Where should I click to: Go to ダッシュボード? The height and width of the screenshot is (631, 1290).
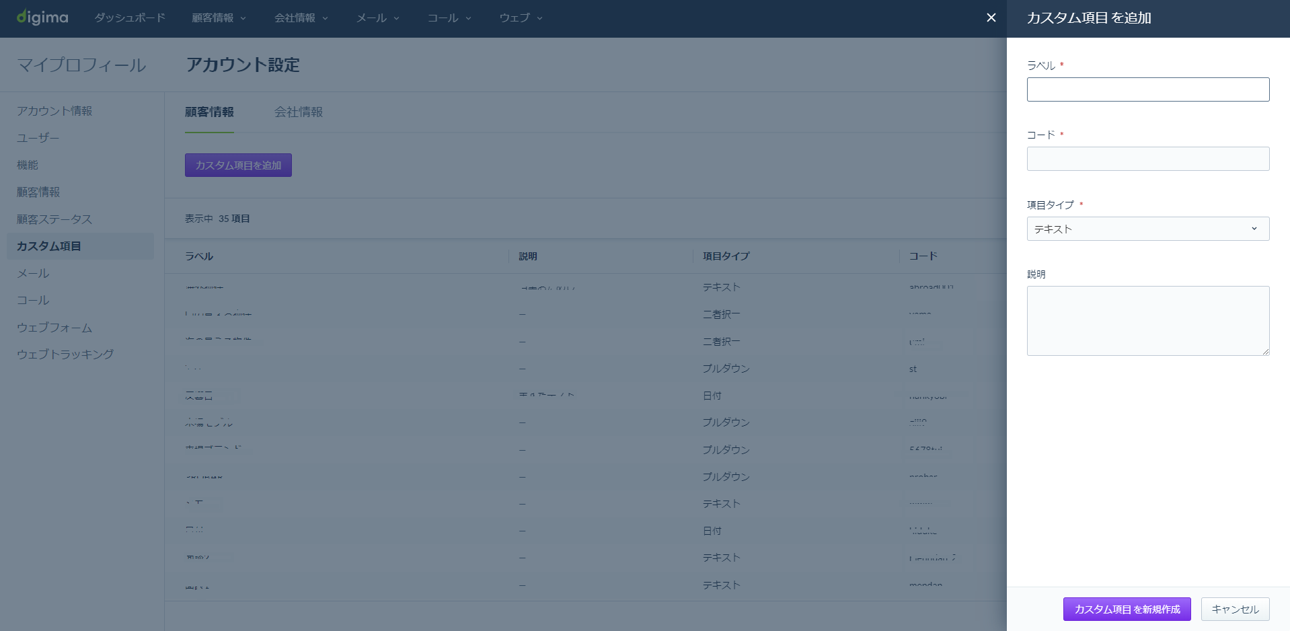[x=130, y=18]
